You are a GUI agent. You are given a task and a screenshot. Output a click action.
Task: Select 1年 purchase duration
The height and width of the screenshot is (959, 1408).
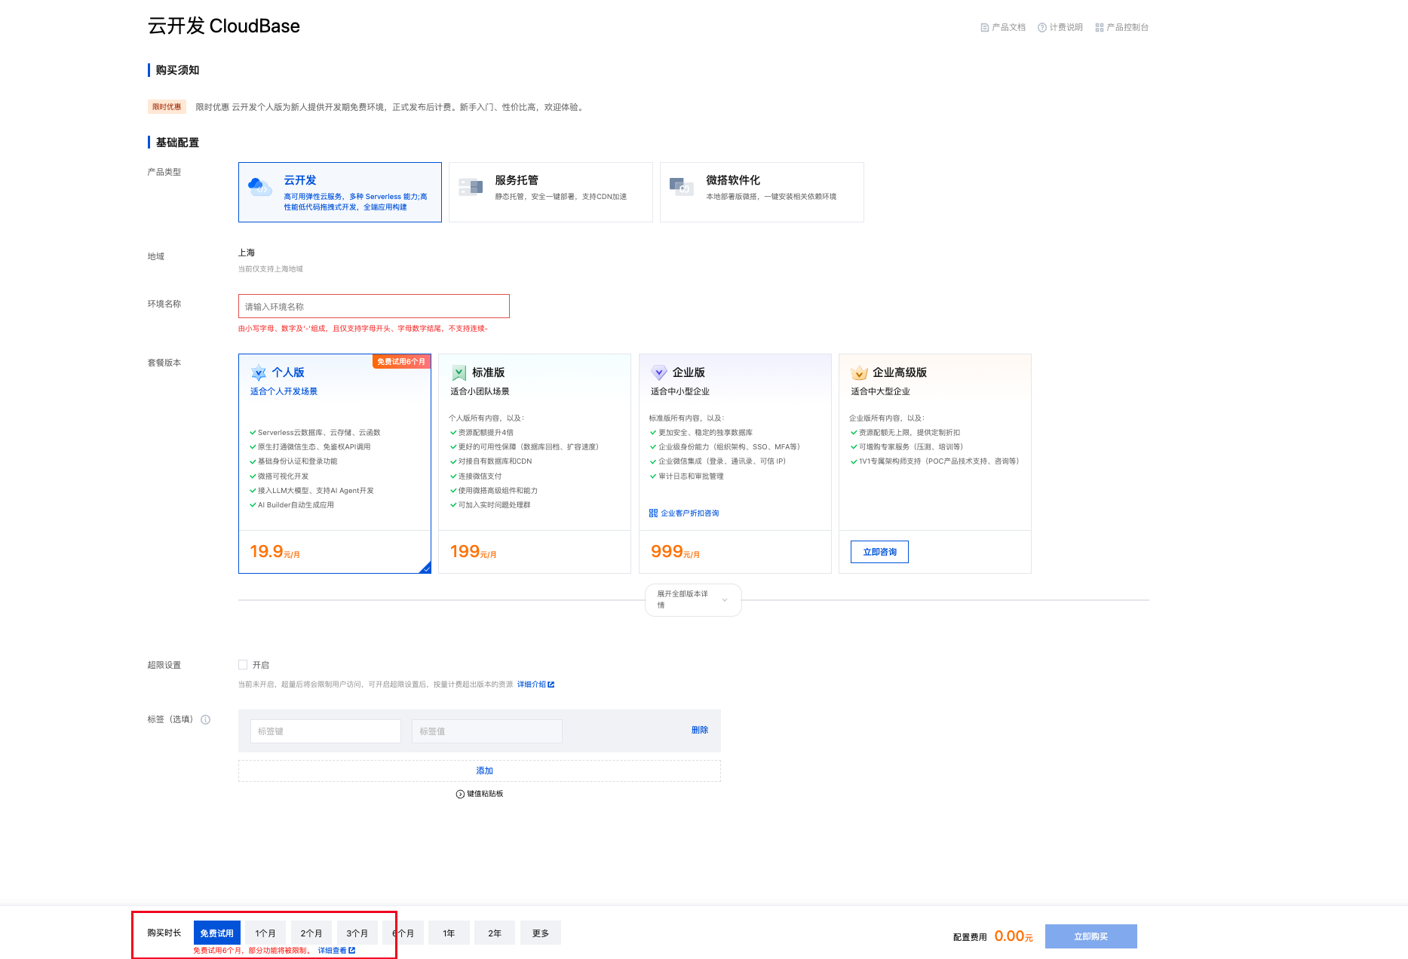[x=449, y=933]
